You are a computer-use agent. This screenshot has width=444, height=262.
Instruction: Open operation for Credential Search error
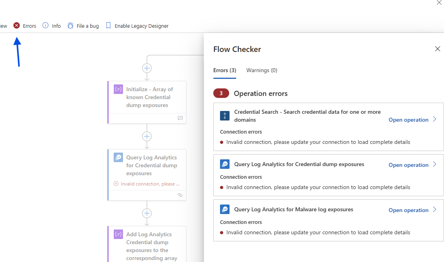pyautogui.click(x=408, y=120)
